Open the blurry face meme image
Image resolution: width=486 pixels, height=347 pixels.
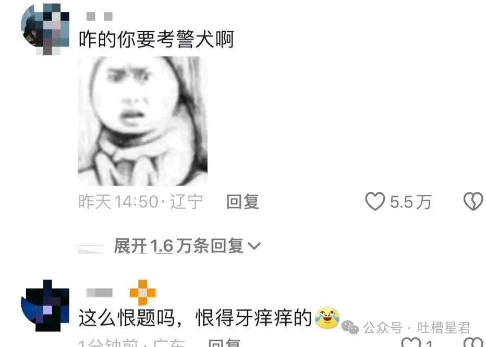point(142,121)
